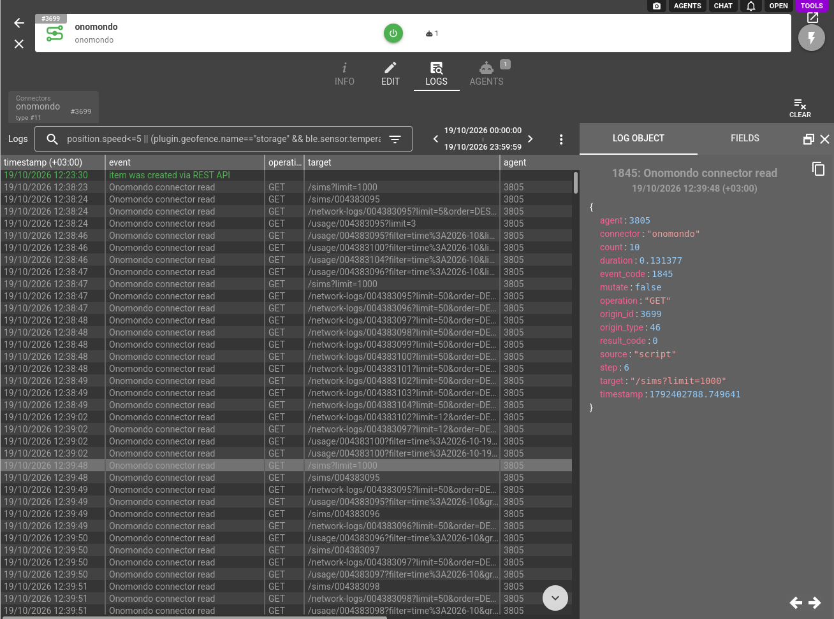
Task: Open the logs more options menu
Action: pos(561,139)
